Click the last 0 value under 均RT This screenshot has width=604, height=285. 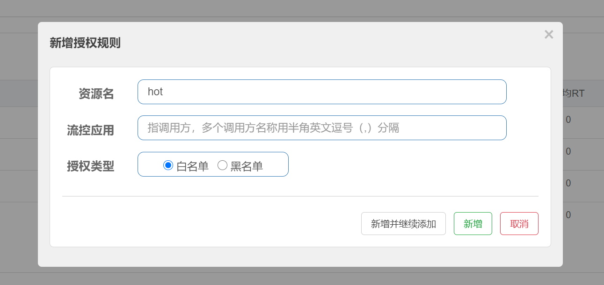568,215
